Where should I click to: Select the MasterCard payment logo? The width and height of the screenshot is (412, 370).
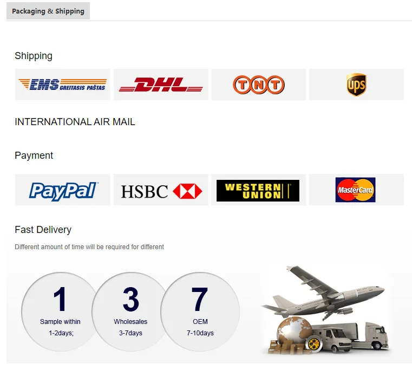coord(356,190)
